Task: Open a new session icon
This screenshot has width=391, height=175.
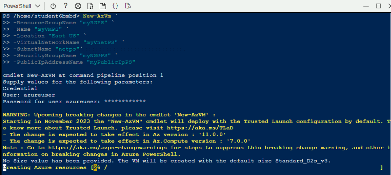Action: 103,6
